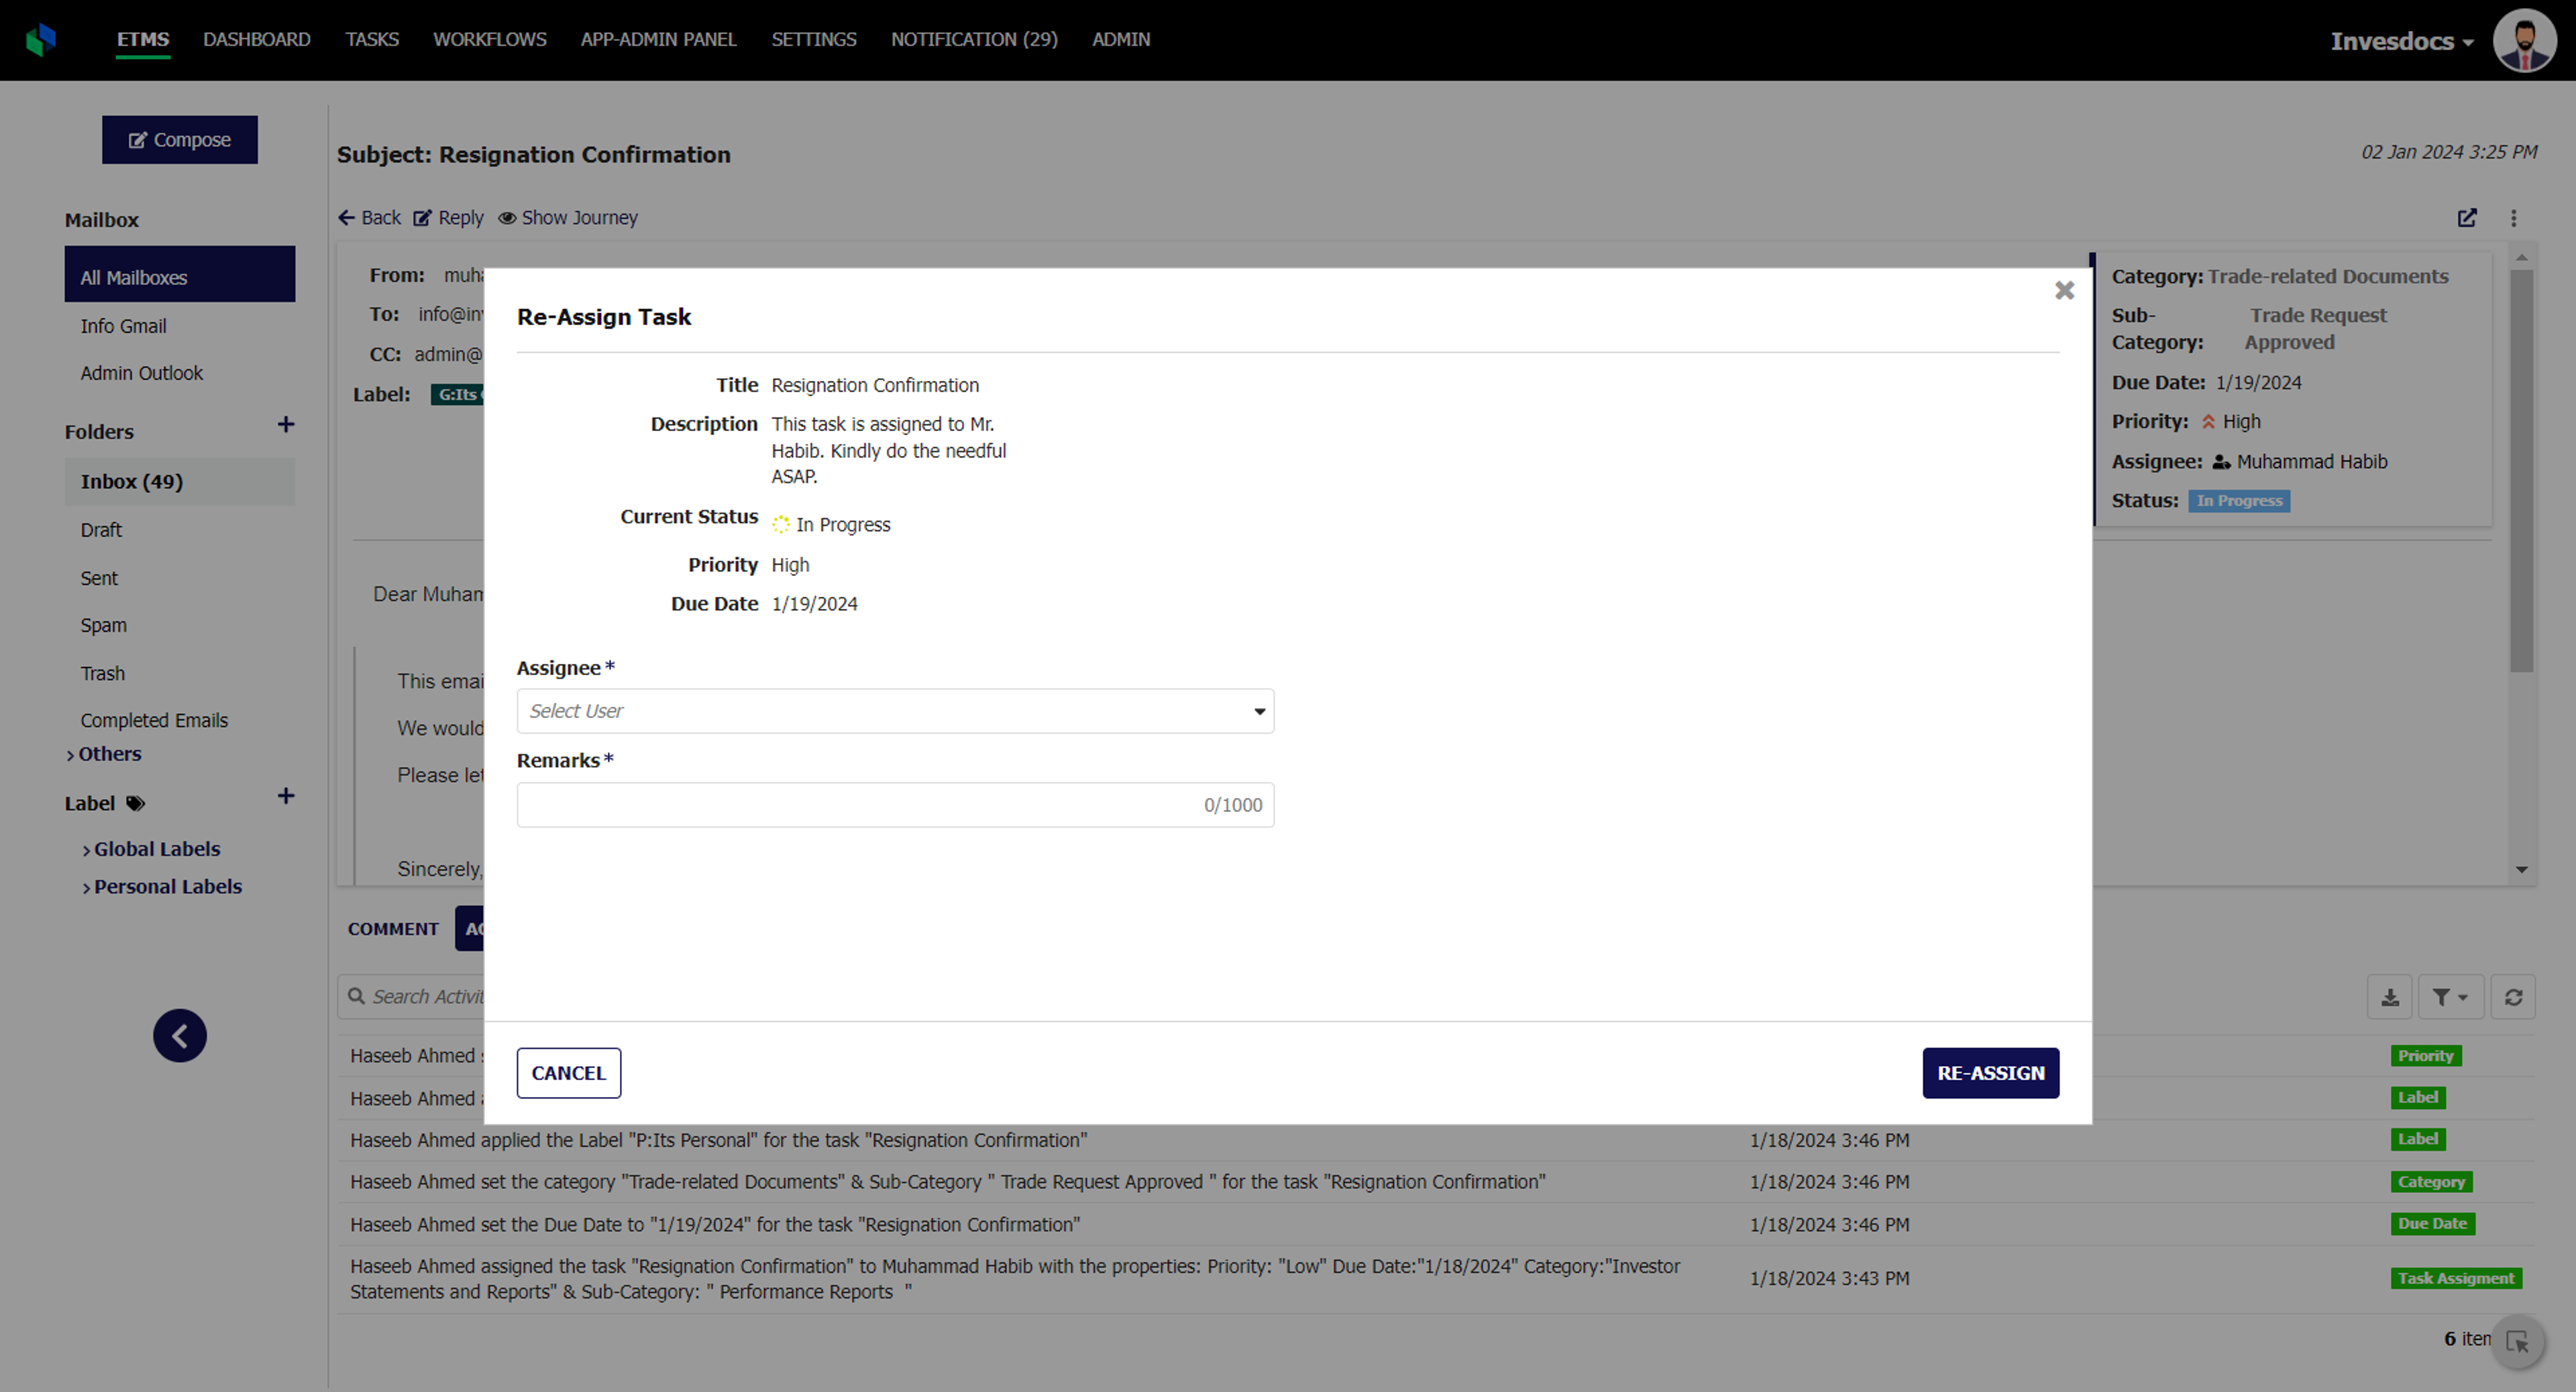
Task: Expand Global Labels
Action: pyautogui.click(x=151, y=848)
